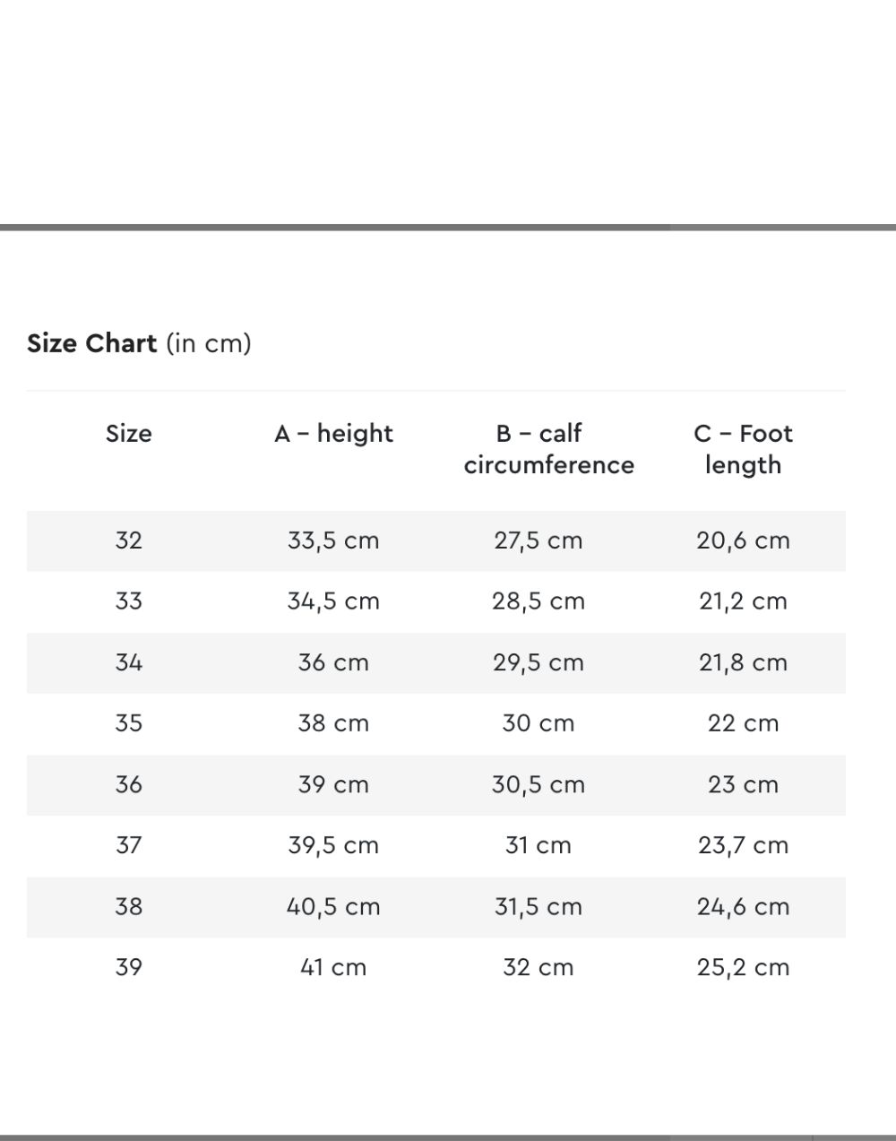
Task: Click the dark gray progress bar at top
Action: 334,228
